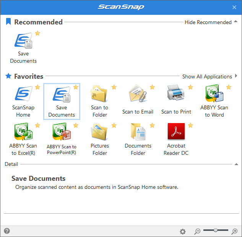Select the Documents Folder icon

coord(138,131)
